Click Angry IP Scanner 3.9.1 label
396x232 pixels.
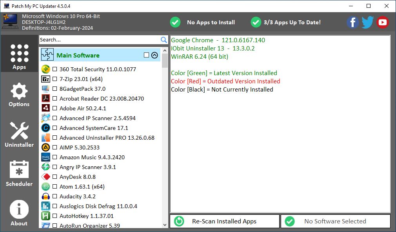pyautogui.click(x=88, y=167)
